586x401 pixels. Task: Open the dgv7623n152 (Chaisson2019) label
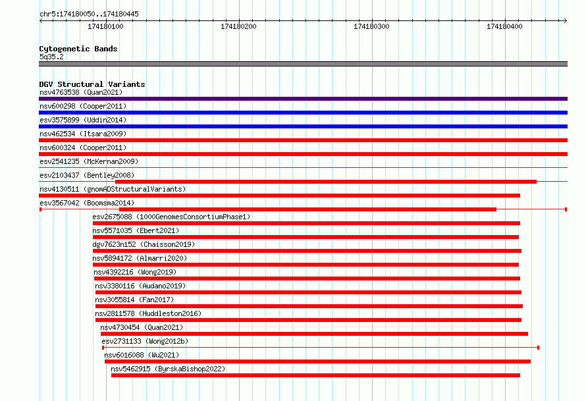pos(144,244)
